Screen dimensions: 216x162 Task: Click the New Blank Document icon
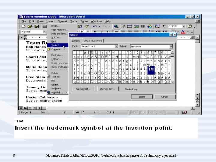point(23,26)
